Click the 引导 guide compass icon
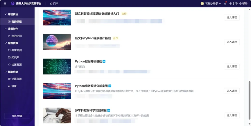 pyautogui.click(x=230, y=3)
